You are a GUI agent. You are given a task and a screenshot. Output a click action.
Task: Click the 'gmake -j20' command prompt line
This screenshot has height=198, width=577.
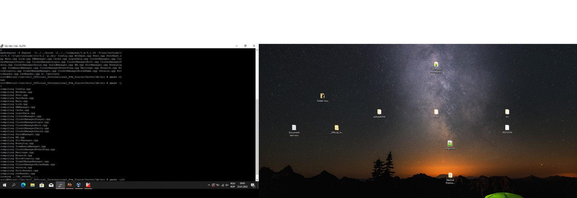pos(63,180)
